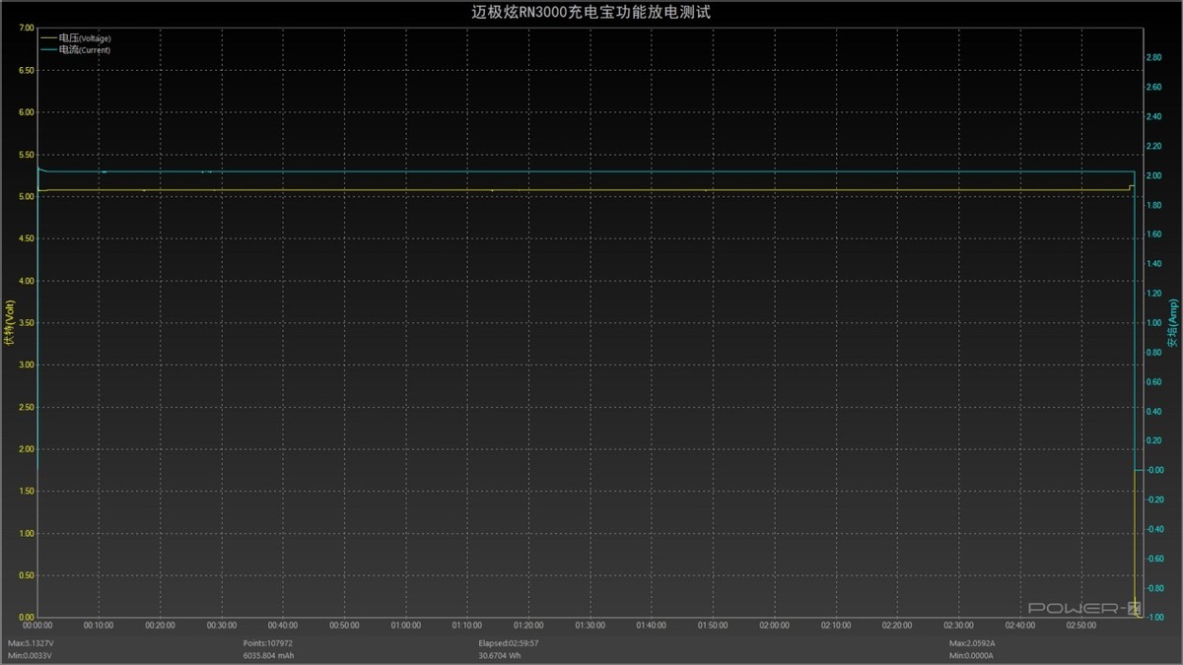Click the 2.50 voltage axis label
1183x665 pixels.
tap(26, 407)
